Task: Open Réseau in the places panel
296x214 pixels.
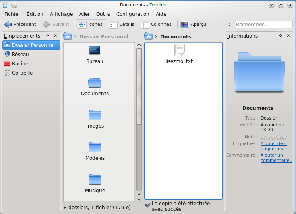Action: click(x=20, y=54)
